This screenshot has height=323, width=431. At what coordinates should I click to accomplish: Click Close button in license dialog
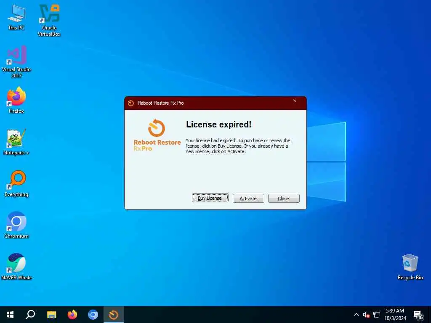[284, 199]
